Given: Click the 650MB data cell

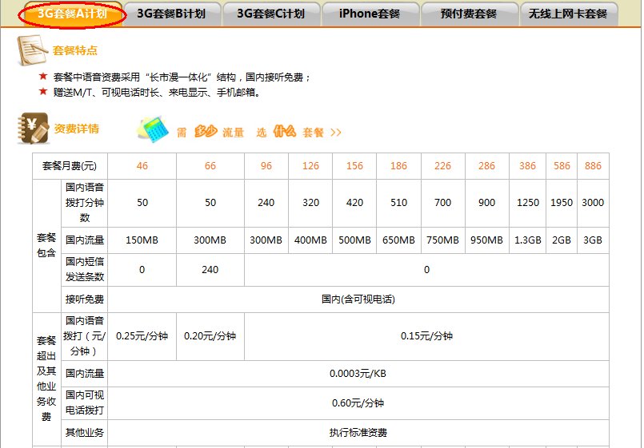Looking at the screenshot, I should point(398,240).
